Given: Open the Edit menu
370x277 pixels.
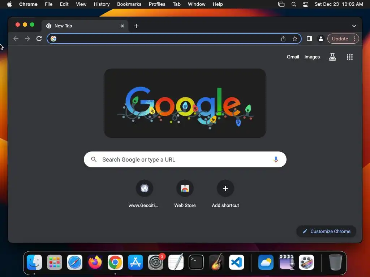Looking at the screenshot, I should pyautogui.click(x=64, y=4).
